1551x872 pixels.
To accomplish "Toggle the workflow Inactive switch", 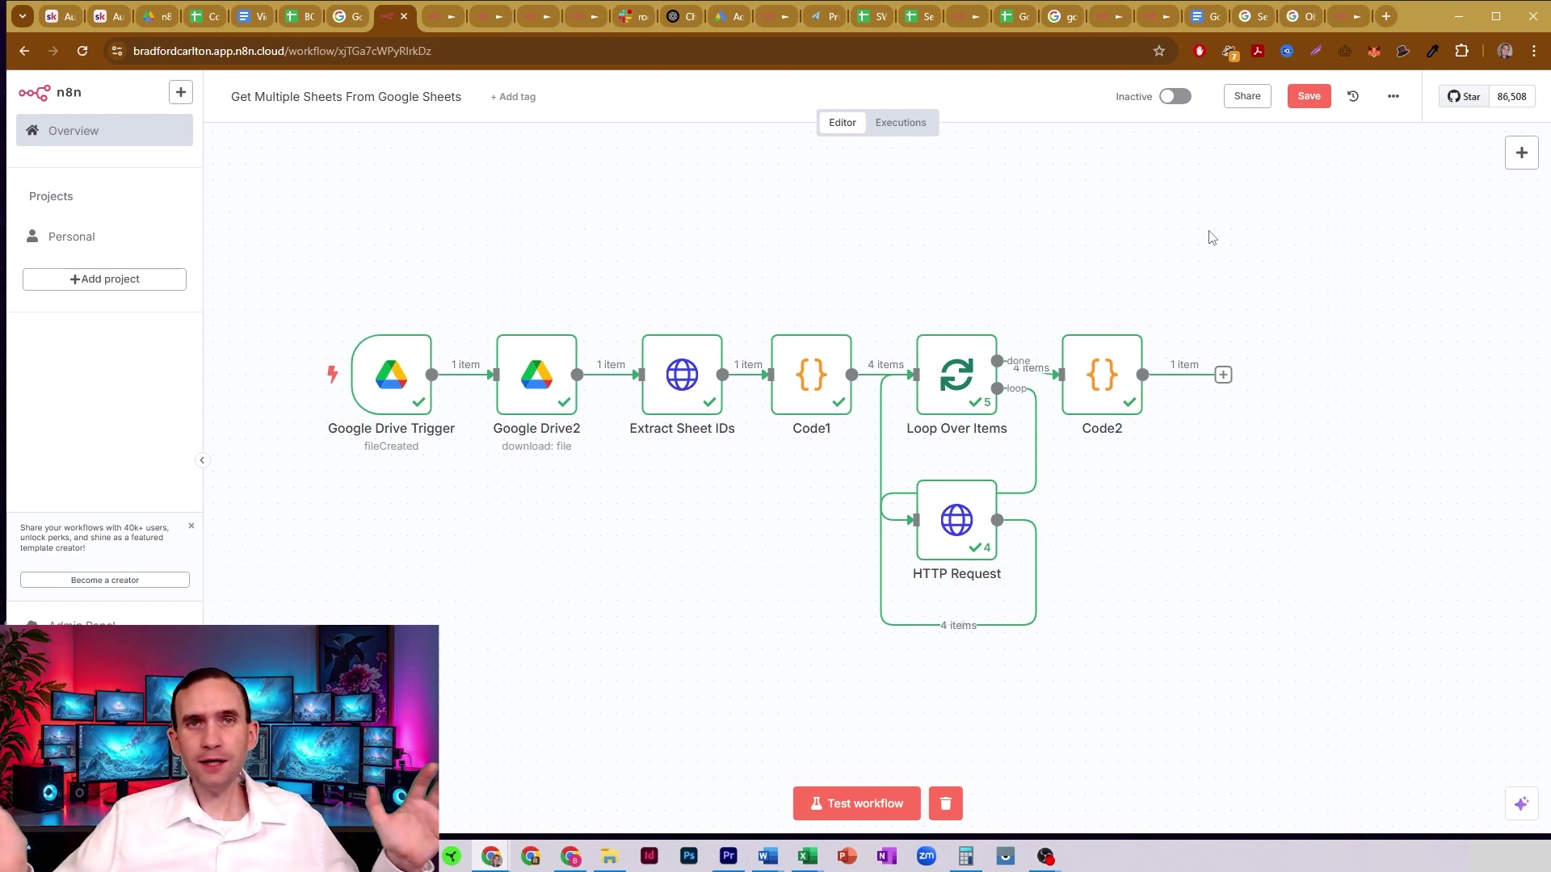I will (1175, 96).
